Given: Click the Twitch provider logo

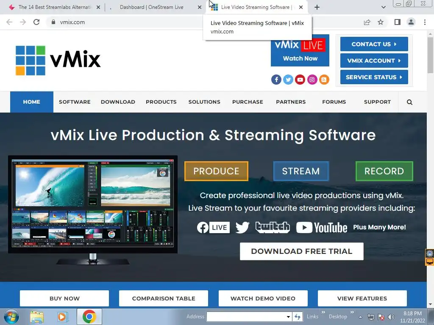Looking at the screenshot, I should pos(273,227).
